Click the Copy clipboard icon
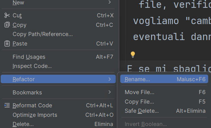Image resolution: width=211 pixels, height=128 pixels. click(7, 25)
